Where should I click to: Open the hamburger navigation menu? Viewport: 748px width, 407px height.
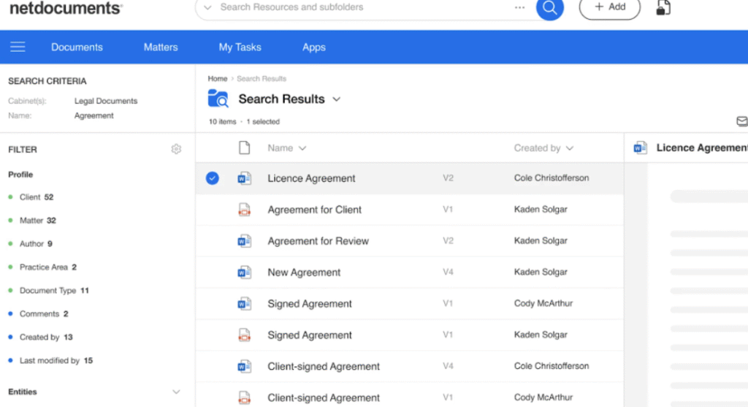click(18, 47)
